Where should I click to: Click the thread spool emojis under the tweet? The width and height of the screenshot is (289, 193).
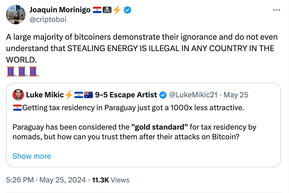[x=23, y=71]
